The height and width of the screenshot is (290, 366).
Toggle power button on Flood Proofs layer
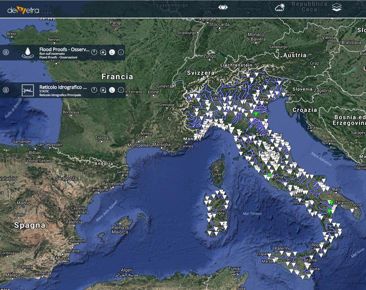tap(94, 52)
